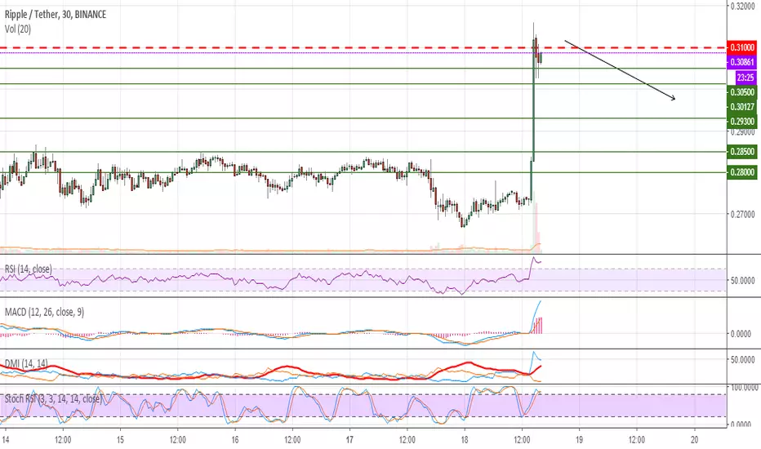The width and height of the screenshot is (761, 449).
Task: Click the date 20 on time axis
Action: 695,440
